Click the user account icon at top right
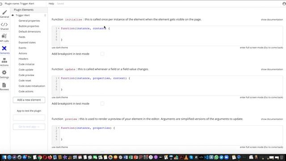 pyautogui.click(x=284, y=4)
